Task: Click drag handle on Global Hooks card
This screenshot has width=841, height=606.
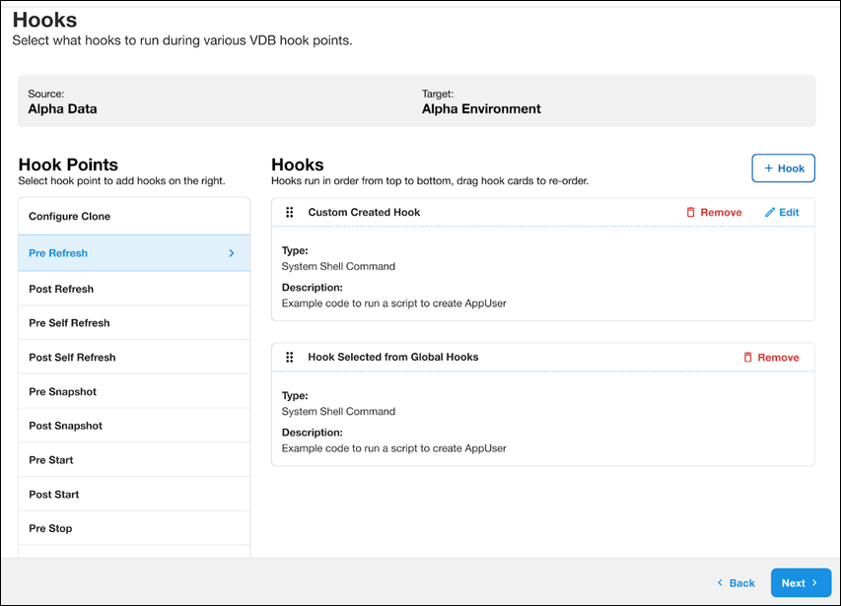Action: pyautogui.click(x=290, y=358)
